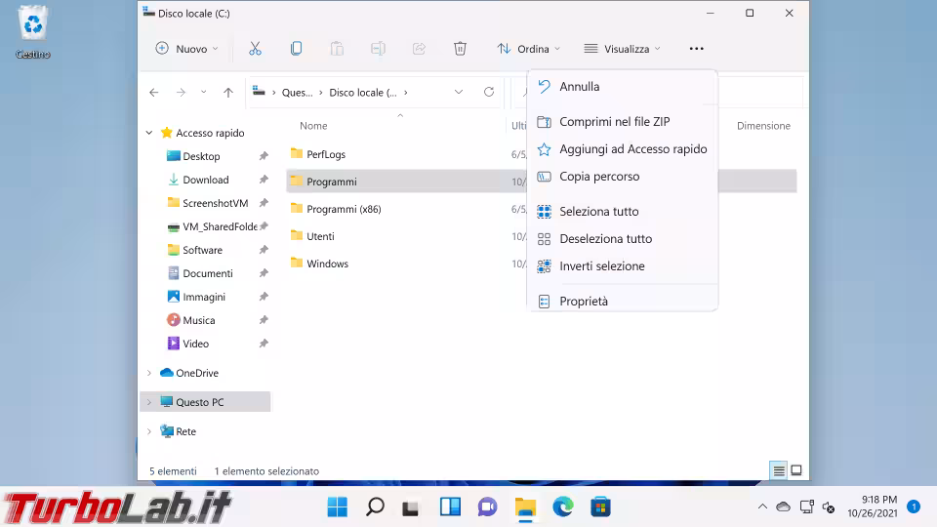Choose Seleziona tutto from the menu
This screenshot has height=527, width=937.
click(x=598, y=212)
